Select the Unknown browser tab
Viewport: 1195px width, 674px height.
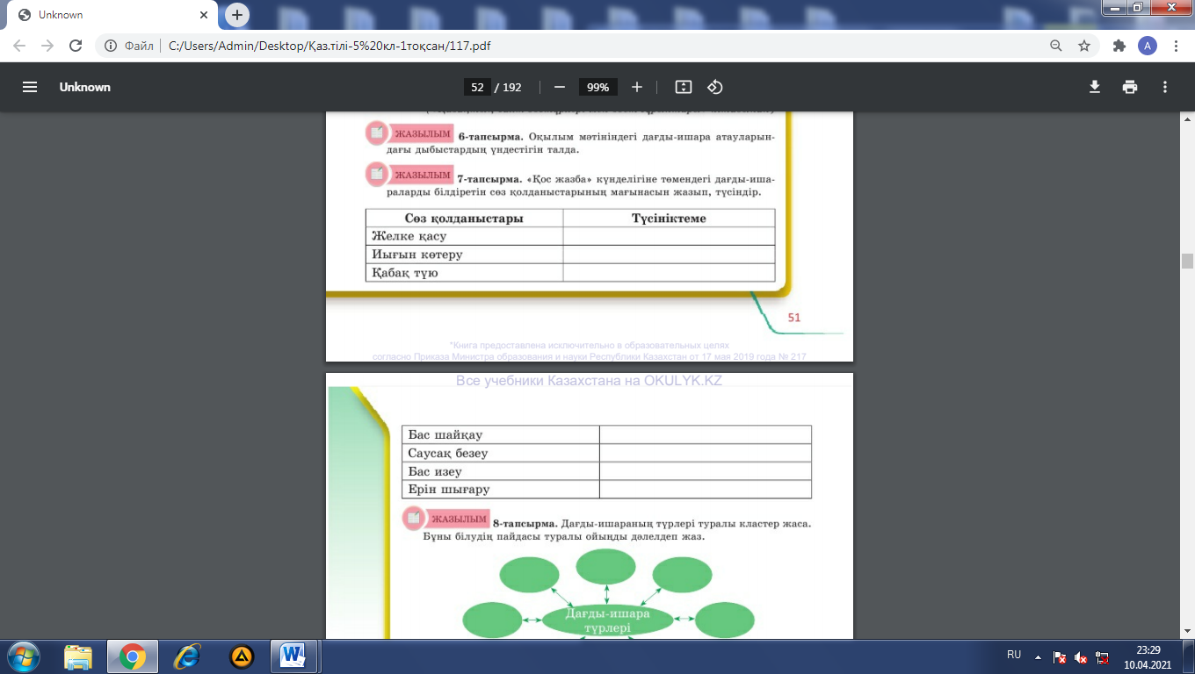pos(112,15)
